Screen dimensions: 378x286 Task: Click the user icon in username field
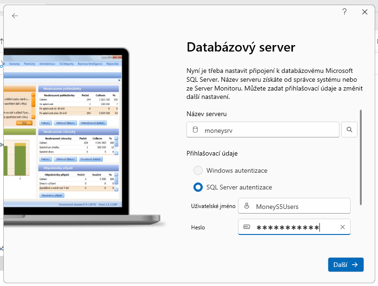coord(247,206)
